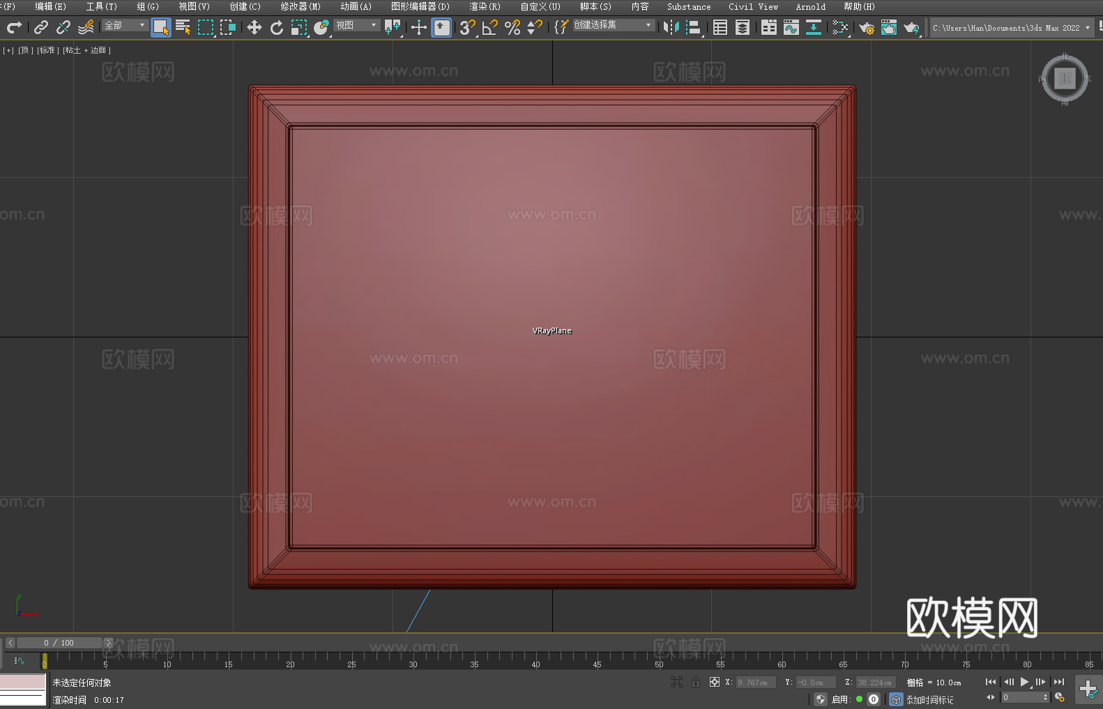Click 添加时间标记 add time tag
The image size is (1103, 709).
pyautogui.click(x=930, y=700)
